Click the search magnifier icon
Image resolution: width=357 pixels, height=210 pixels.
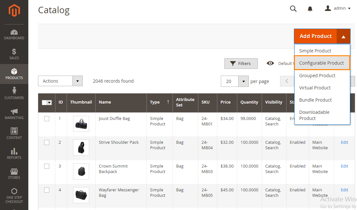293,9
